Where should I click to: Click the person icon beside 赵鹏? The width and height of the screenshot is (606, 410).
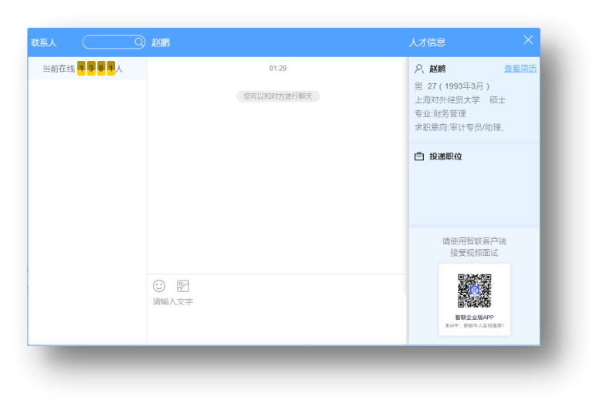(419, 69)
